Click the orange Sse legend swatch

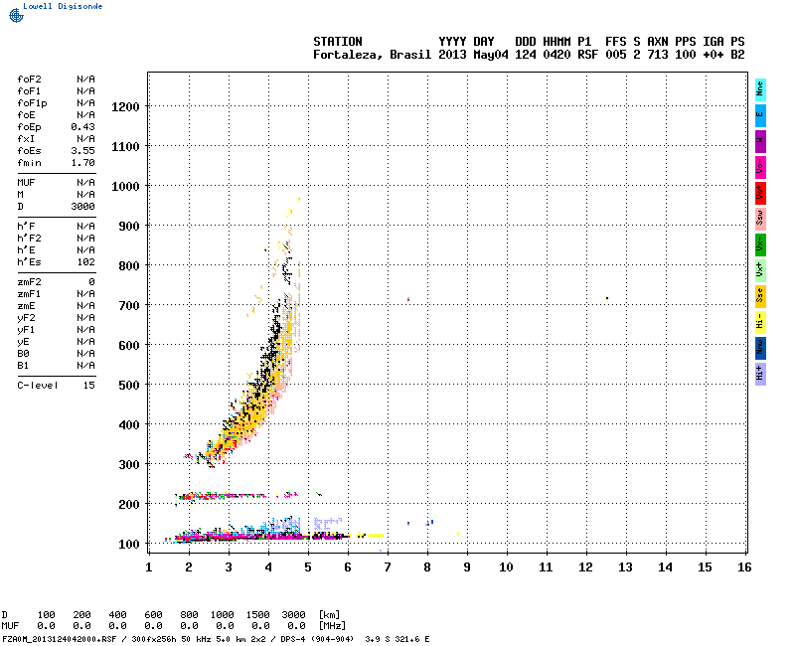pos(760,296)
